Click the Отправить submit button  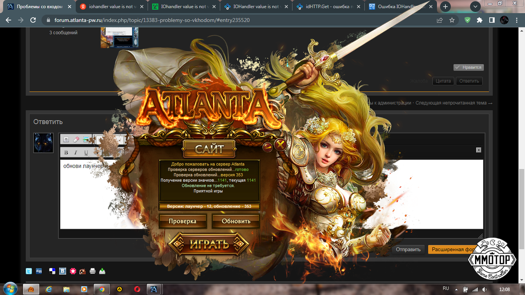click(x=408, y=250)
